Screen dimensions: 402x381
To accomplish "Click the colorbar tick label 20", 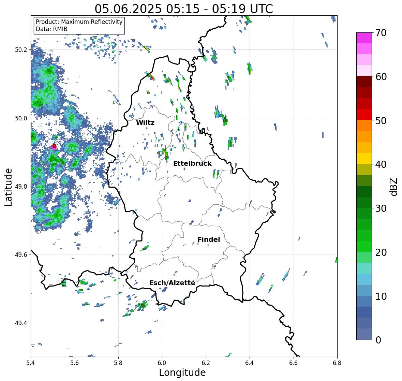I will click(381, 252).
